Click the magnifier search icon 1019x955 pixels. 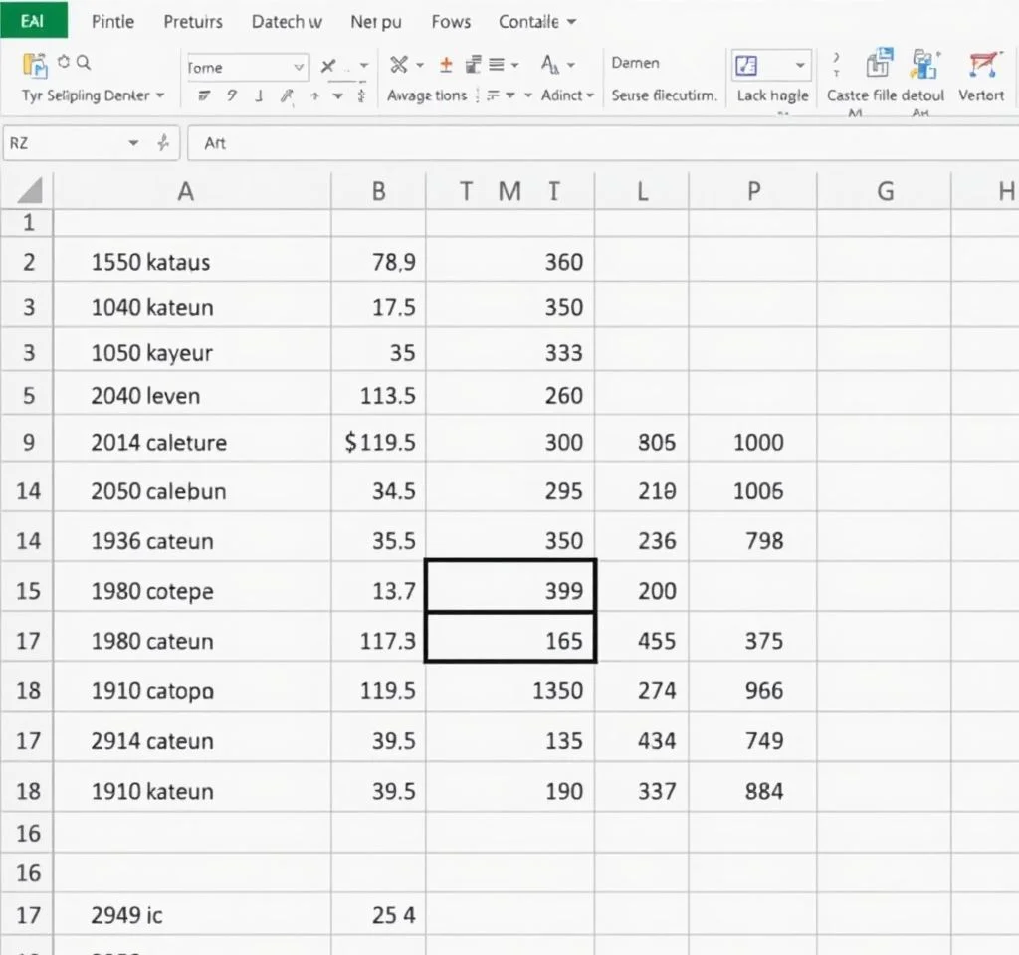tap(84, 63)
